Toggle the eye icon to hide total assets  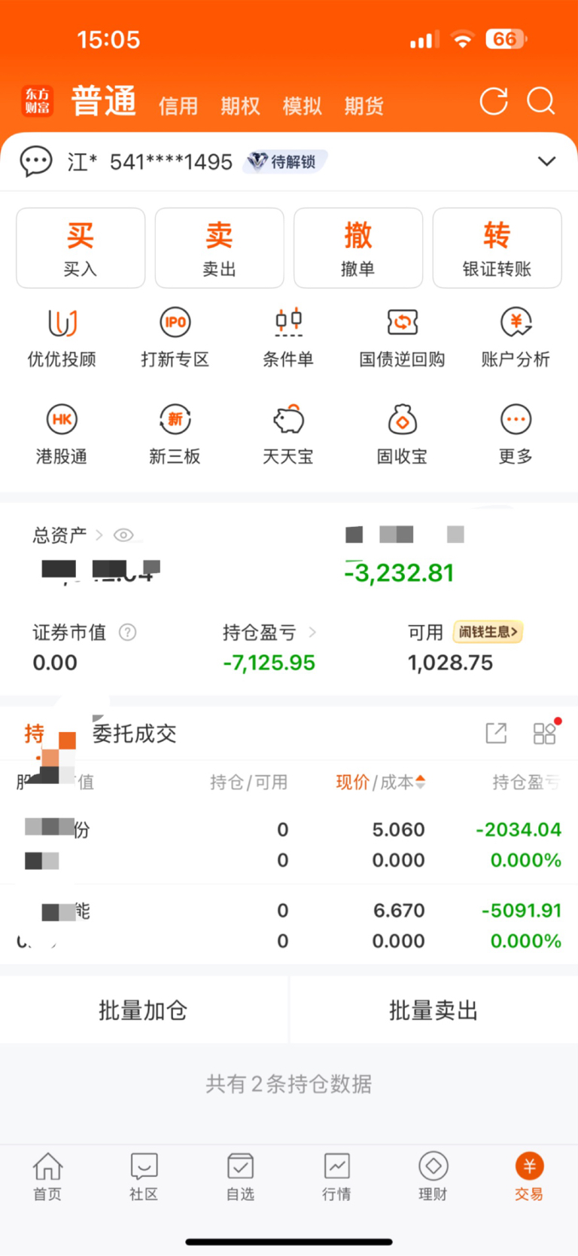[123, 535]
